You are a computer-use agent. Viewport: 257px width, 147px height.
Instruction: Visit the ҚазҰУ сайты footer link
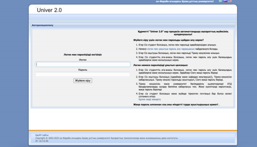pos(42,135)
